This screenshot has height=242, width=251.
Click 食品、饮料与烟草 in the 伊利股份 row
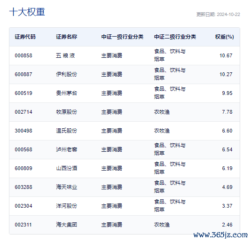click(x=170, y=74)
